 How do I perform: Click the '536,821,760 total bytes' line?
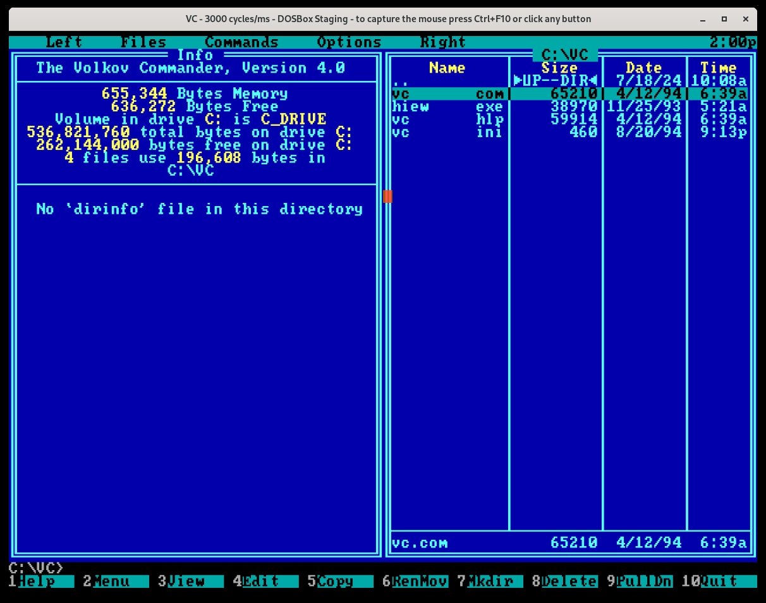pos(190,132)
